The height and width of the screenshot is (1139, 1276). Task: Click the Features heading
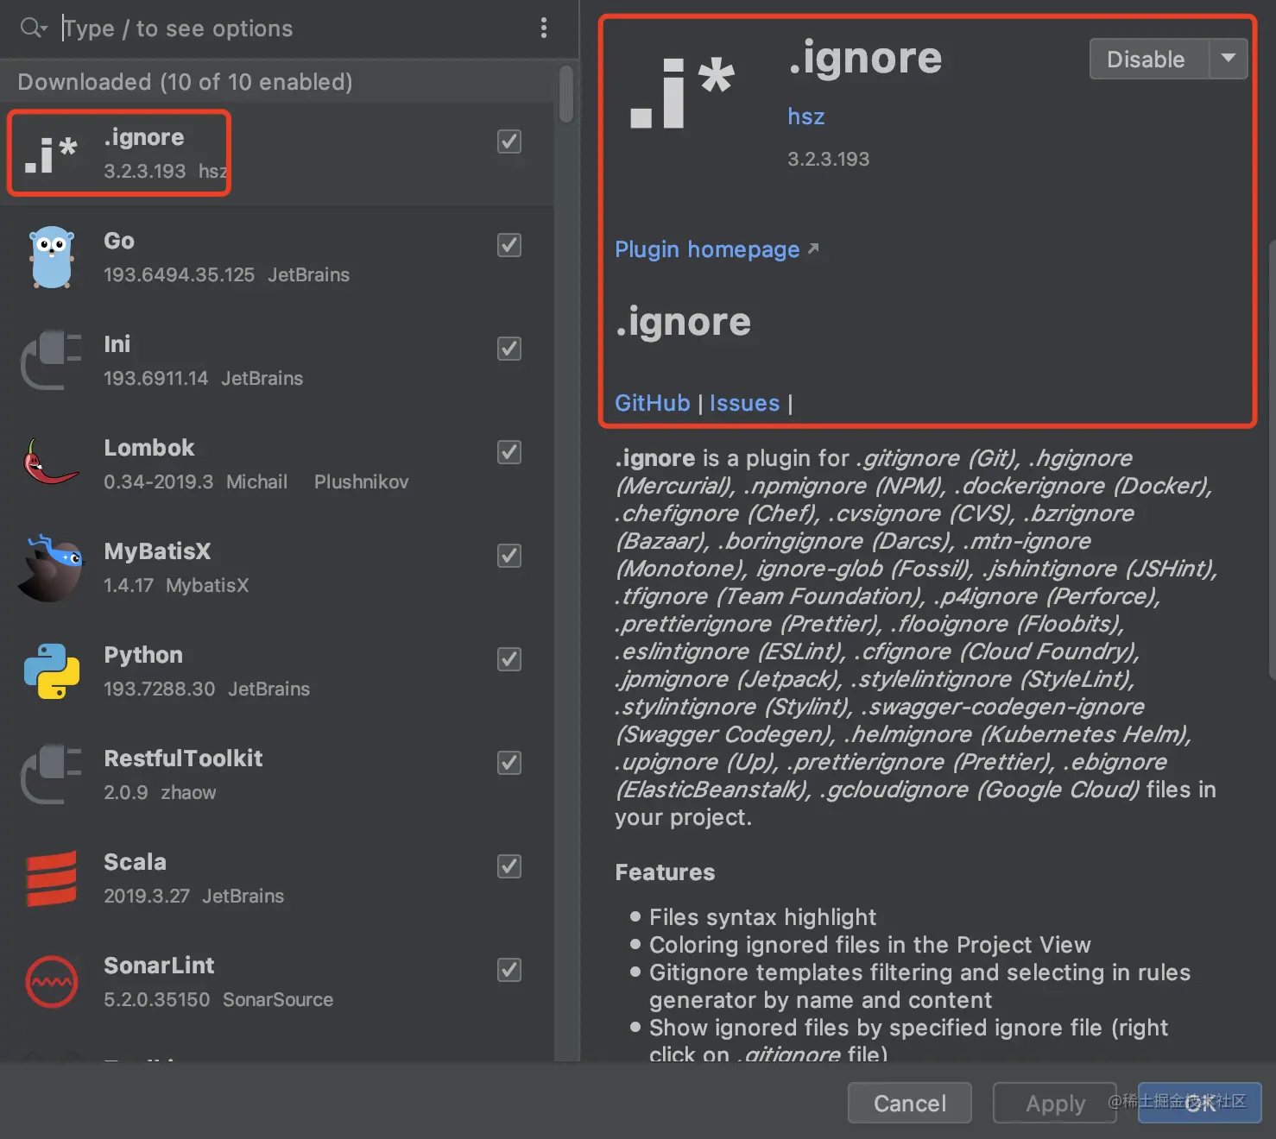(665, 872)
